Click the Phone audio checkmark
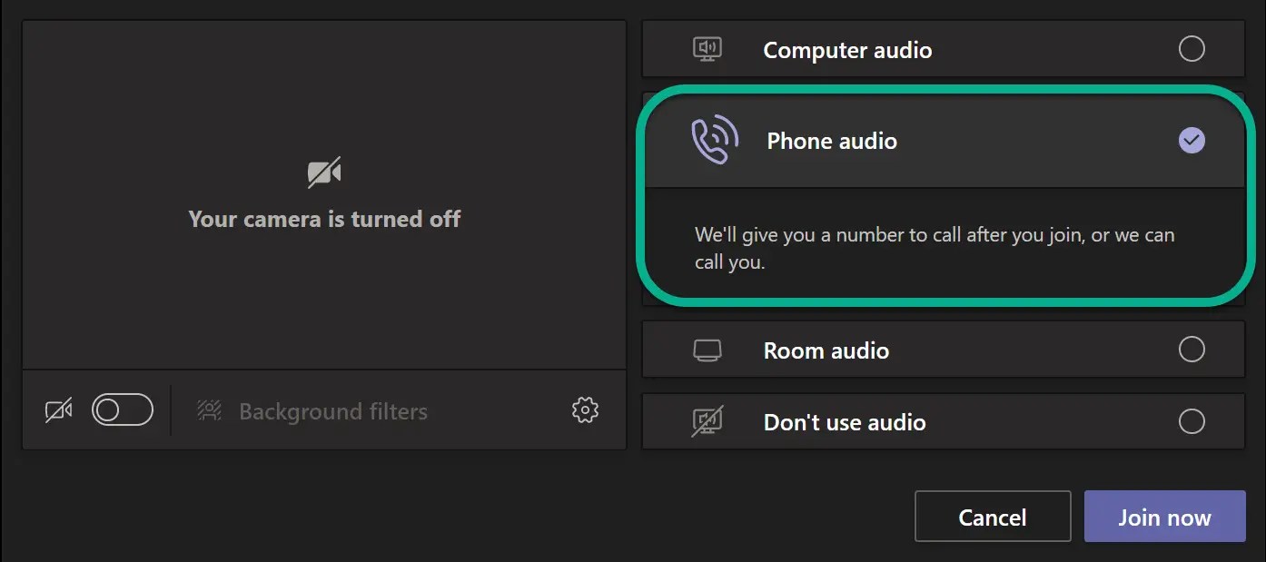This screenshot has width=1266, height=562. (x=1192, y=141)
